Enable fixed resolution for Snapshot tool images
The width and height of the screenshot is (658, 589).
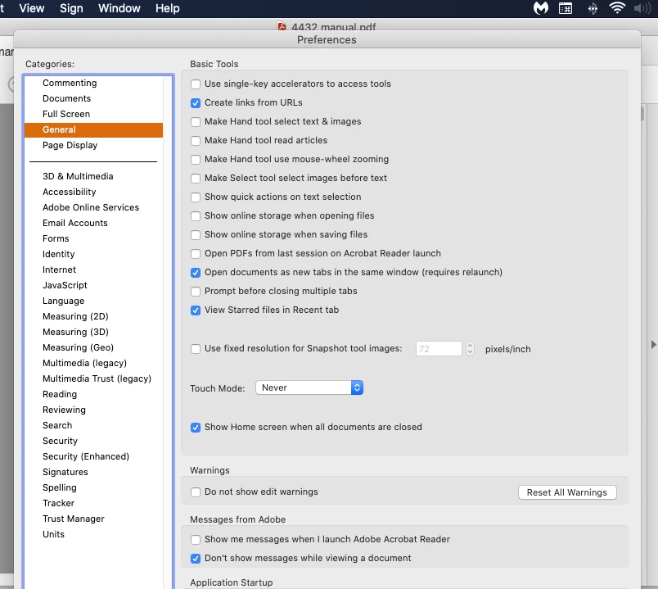pyautogui.click(x=196, y=349)
